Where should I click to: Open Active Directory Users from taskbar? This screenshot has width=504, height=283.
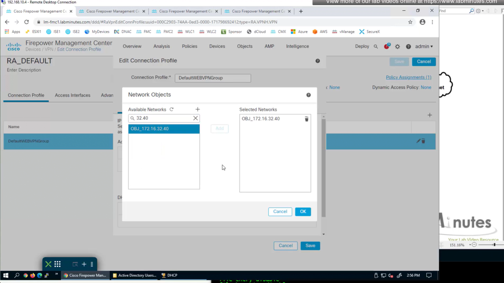[x=134, y=275]
